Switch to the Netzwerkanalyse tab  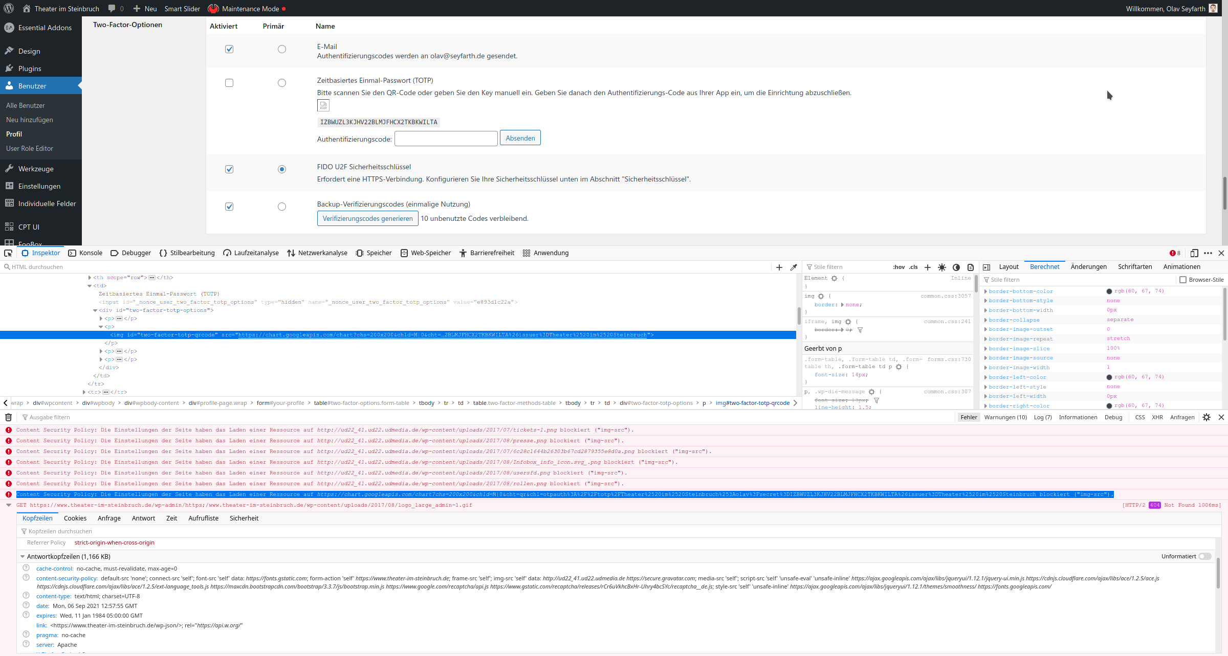(x=317, y=253)
